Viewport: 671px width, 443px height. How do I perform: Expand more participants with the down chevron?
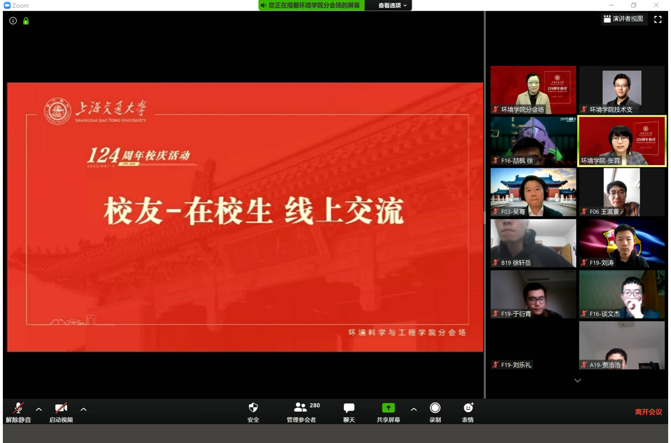(577, 380)
